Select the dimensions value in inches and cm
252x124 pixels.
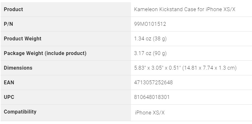coord(185,68)
